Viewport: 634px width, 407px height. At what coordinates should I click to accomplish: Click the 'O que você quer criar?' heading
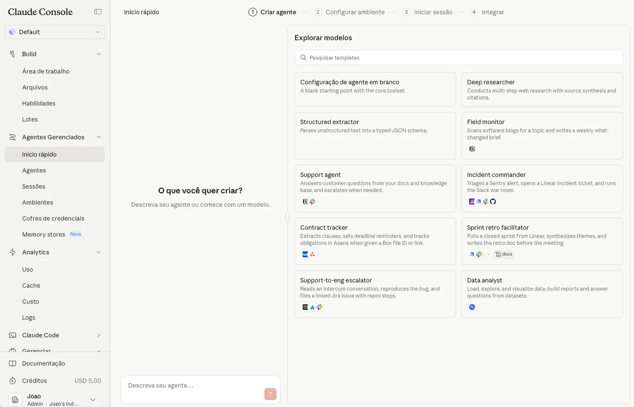click(x=200, y=191)
